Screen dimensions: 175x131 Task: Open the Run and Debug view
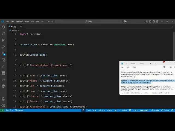click(3, 47)
